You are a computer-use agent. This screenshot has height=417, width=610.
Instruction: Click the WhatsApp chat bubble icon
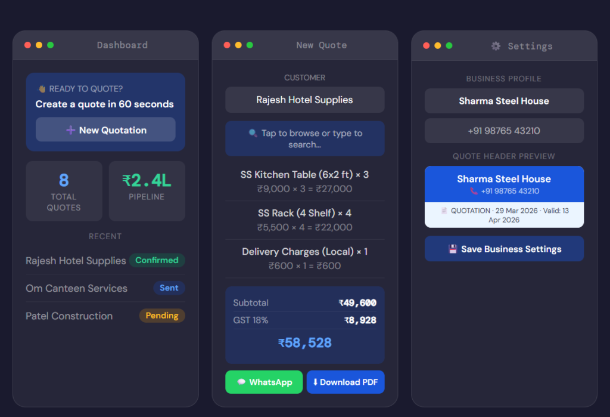coord(241,382)
